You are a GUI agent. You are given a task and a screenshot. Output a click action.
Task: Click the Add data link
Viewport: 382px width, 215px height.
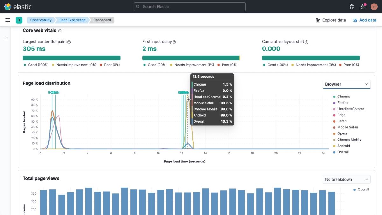pyautogui.click(x=367, y=20)
